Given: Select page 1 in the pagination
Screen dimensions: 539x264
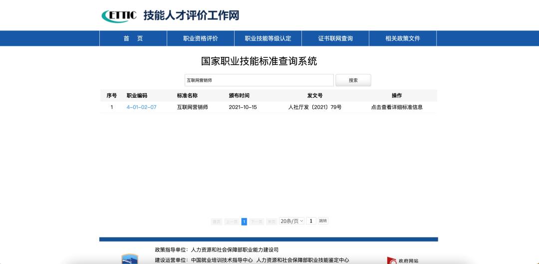Looking at the screenshot, I should tap(244, 222).
